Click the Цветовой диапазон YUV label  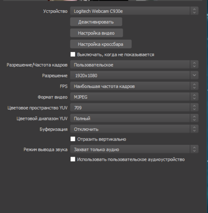pyautogui.click(x=42, y=119)
